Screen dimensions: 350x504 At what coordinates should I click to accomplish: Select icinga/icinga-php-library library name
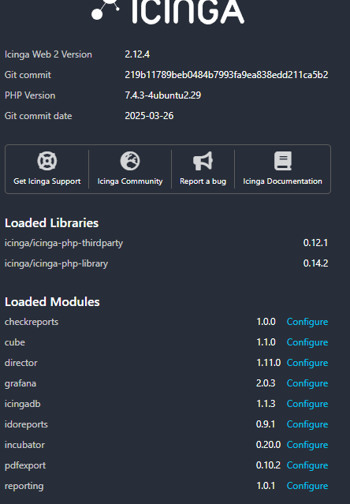[x=56, y=263]
